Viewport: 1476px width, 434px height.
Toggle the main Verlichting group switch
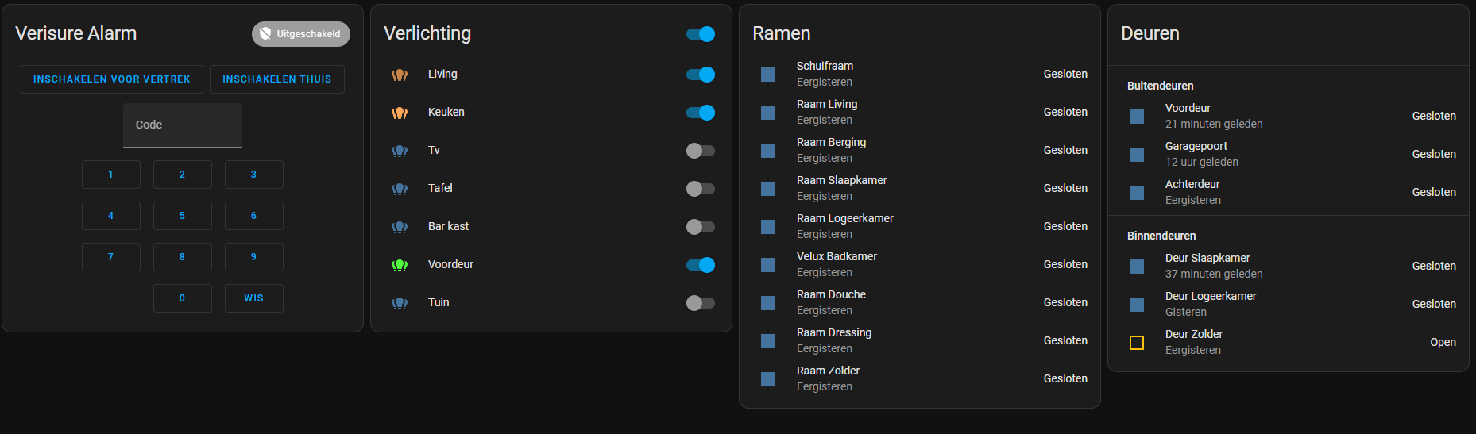pyautogui.click(x=700, y=34)
